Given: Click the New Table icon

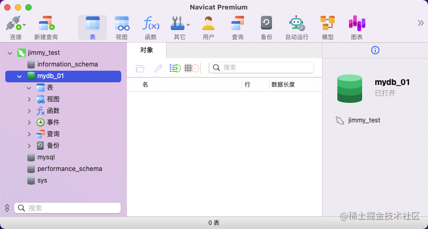Looking at the screenshot, I should [x=175, y=68].
